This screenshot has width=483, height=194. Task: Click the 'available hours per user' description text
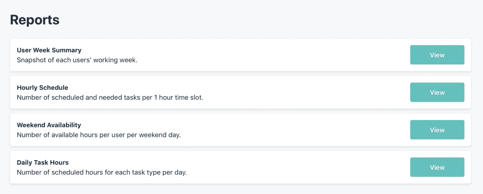99,135
